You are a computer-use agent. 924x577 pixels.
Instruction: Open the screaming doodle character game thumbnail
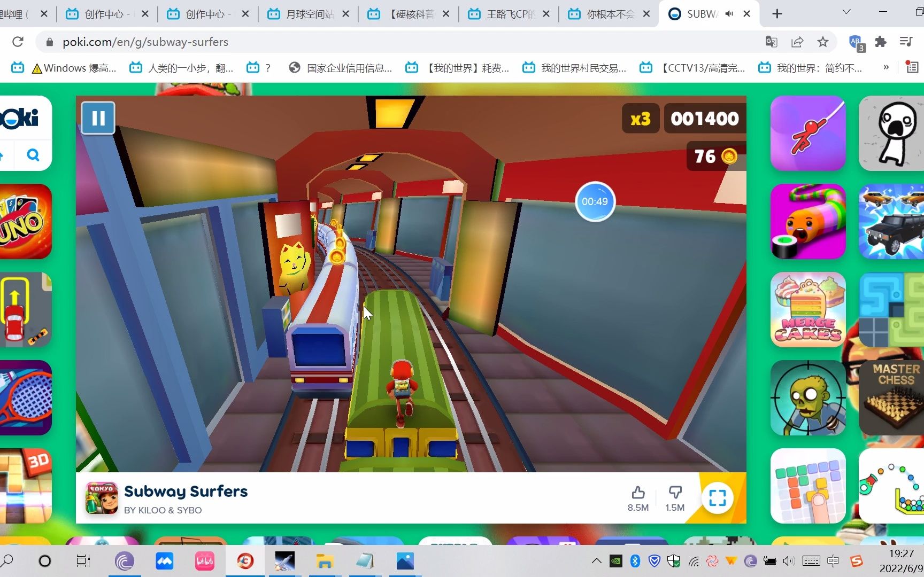tap(891, 133)
